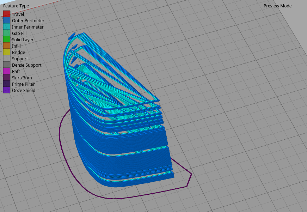Viewport: 307px width, 212px height.
Task: Pick the Gap Fill color swatch
Action: tap(7, 33)
